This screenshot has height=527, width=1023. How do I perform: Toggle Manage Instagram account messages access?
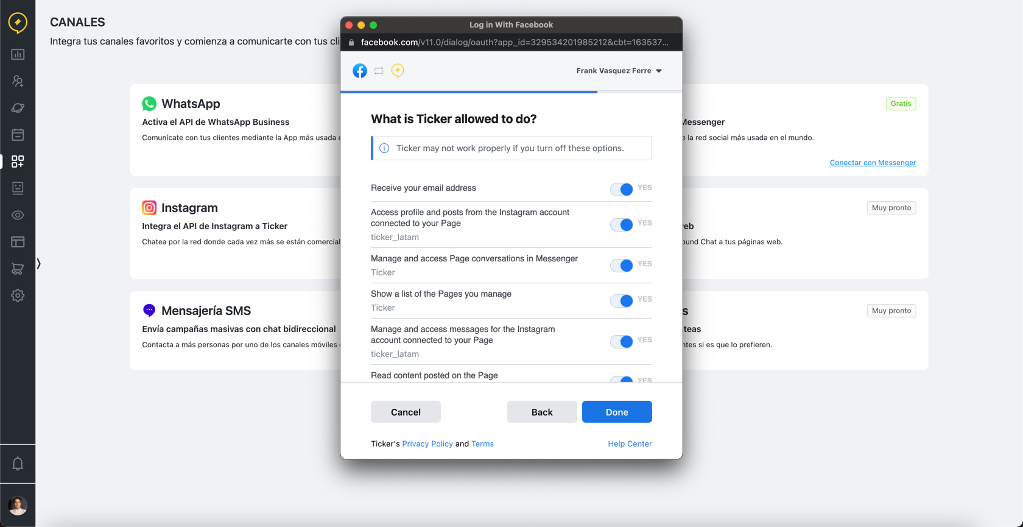[x=622, y=341]
